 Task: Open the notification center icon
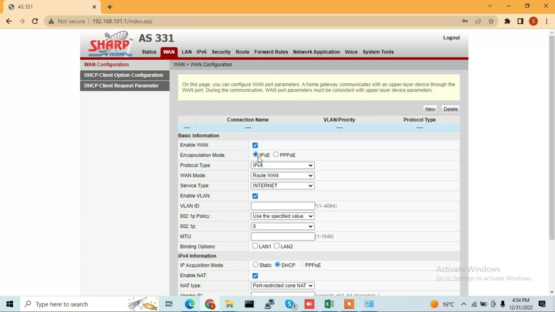click(542, 304)
